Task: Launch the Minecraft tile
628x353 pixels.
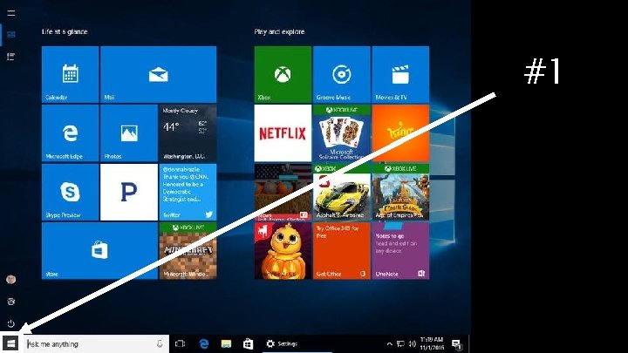Action: (x=188, y=251)
